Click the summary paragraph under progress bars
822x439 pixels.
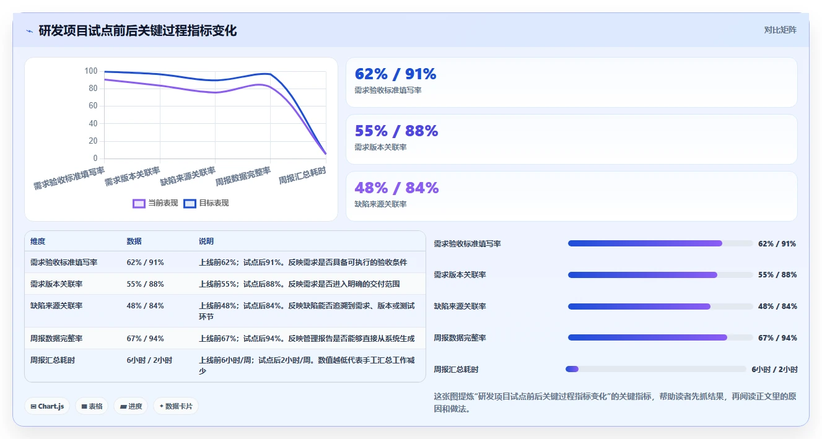(614, 402)
